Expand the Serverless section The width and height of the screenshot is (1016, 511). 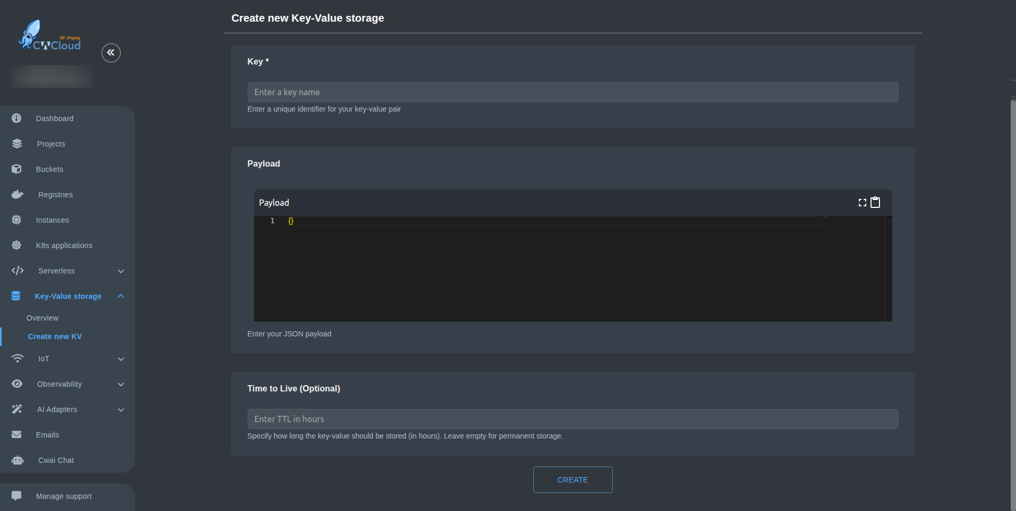tap(121, 270)
